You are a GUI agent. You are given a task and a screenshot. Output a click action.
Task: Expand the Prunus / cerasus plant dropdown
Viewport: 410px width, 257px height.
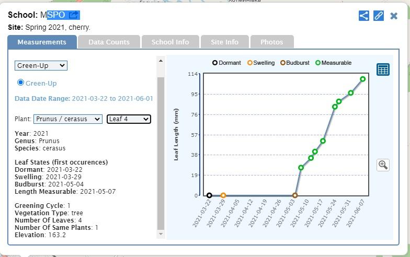[x=68, y=119]
